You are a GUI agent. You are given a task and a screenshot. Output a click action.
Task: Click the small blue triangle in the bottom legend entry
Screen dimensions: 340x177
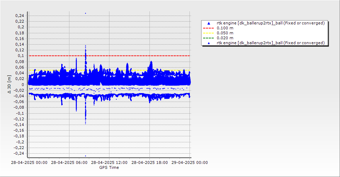coord(209,43)
